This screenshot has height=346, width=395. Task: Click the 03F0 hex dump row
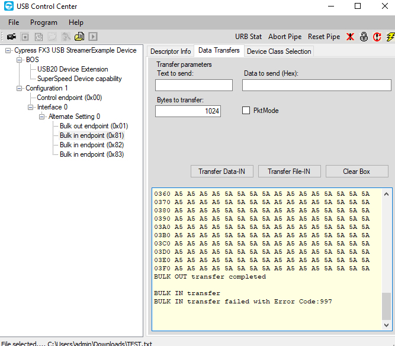coord(262,269)
